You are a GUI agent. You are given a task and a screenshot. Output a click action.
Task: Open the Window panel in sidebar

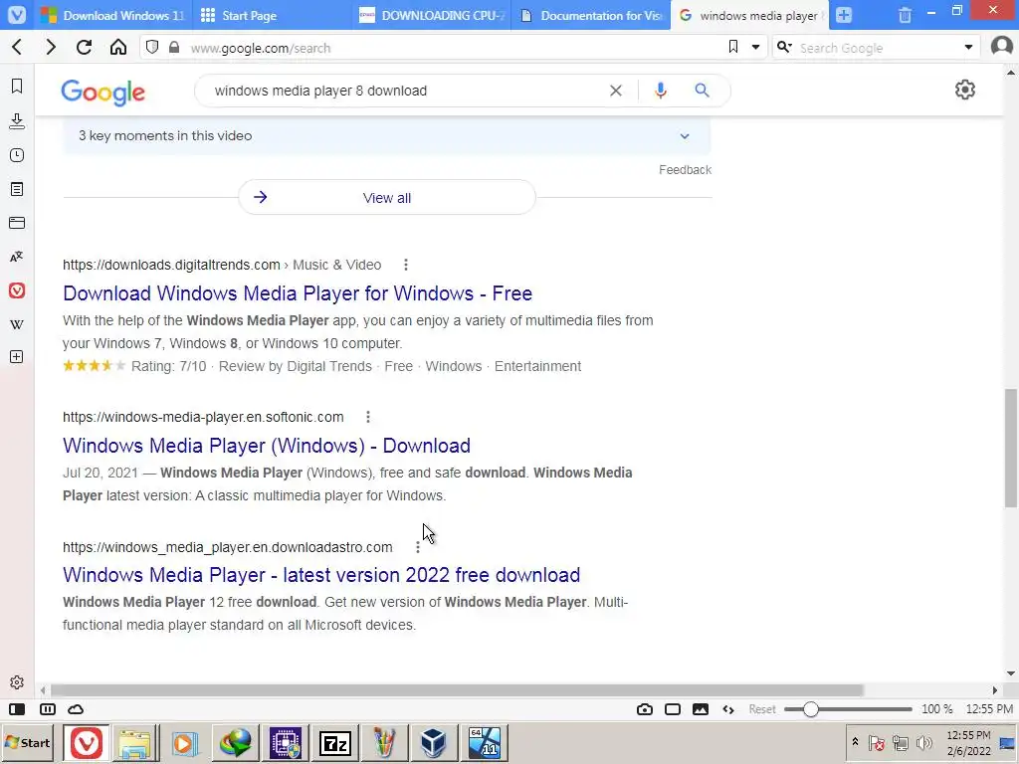[17, 223]
